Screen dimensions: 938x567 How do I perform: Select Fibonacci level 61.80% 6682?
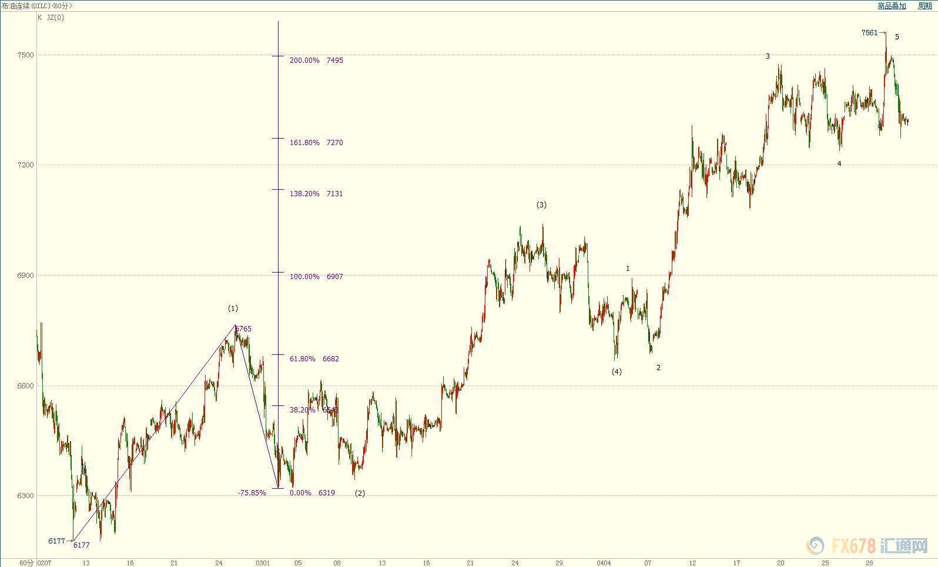(314, 359)
